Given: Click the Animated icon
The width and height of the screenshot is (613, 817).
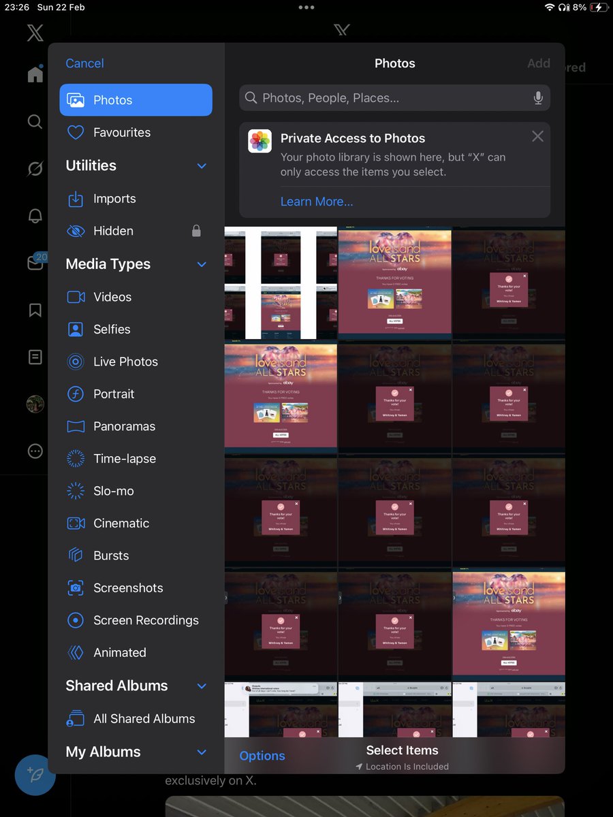Looking at the screenshot, I should point(76,653).
